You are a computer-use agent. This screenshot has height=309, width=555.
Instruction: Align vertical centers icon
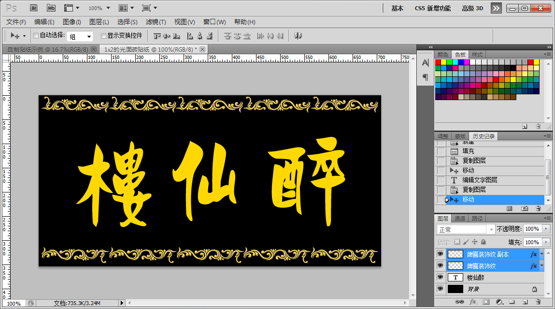[x=167, y=36]
